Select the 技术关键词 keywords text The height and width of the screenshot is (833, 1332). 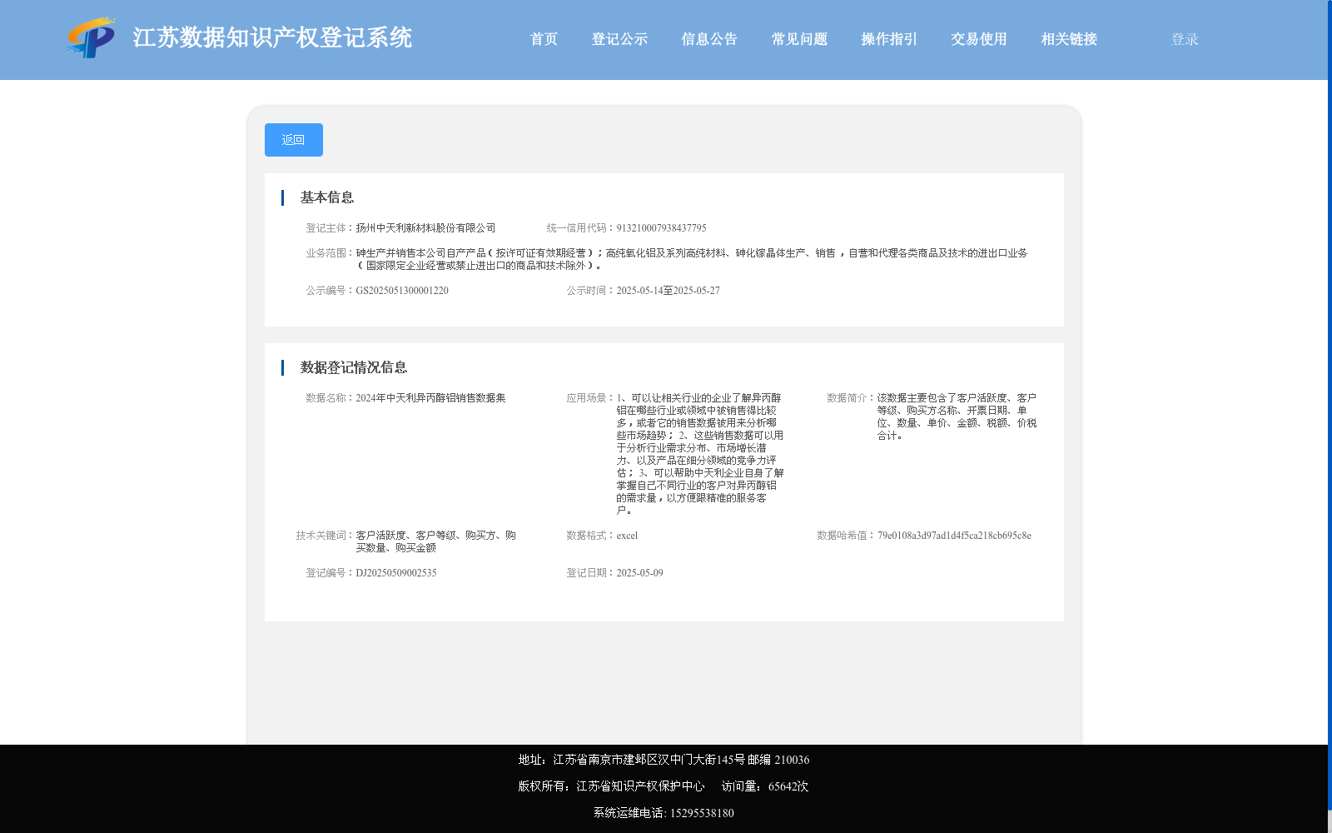[435, 541]
